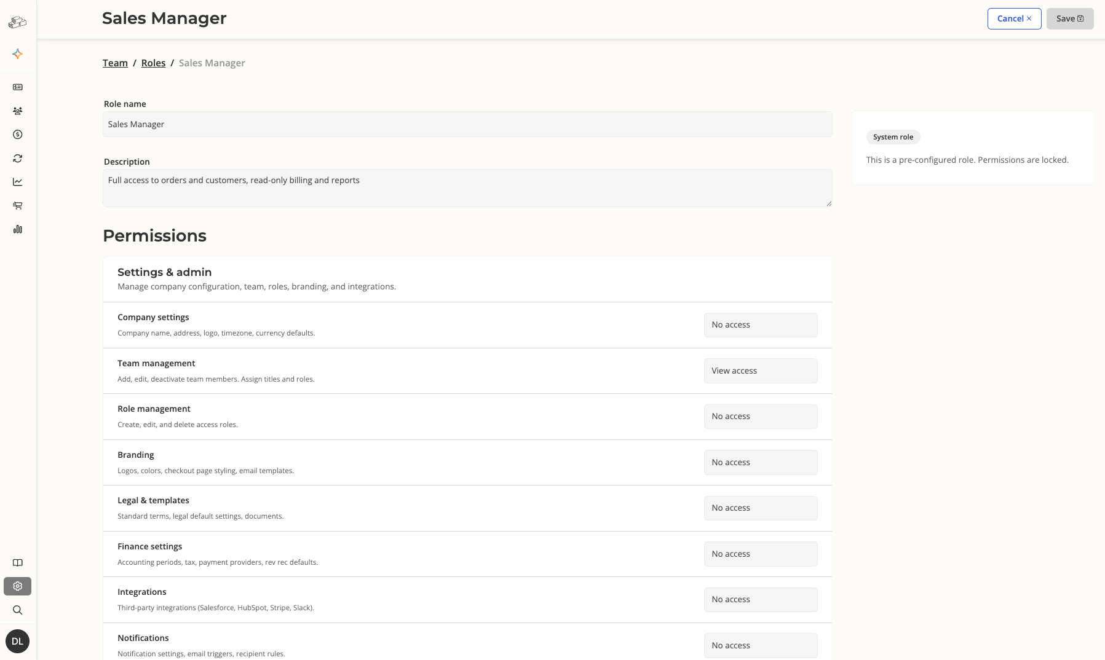Open the Role management access dropdown
Image resolution: width=1105 pixels, height=660 pixels.
click(761, 417)
